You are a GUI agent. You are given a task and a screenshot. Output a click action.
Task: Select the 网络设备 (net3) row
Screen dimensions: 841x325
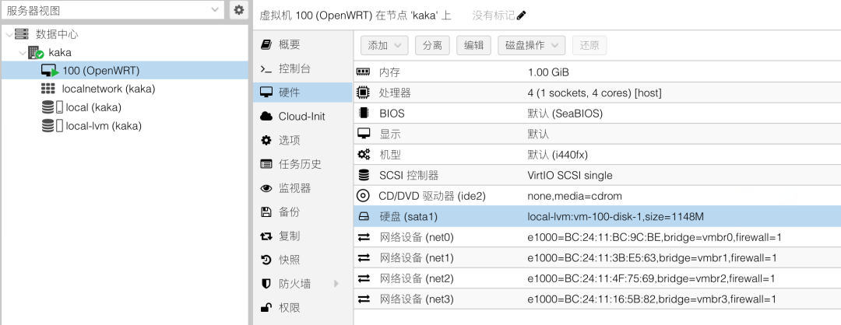(597, 299)
